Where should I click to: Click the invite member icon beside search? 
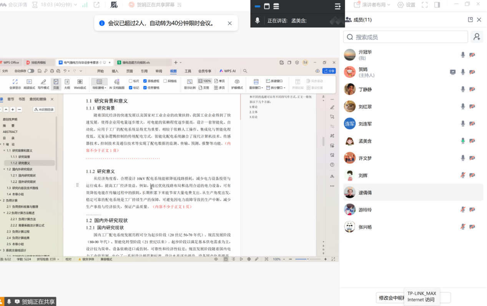477,37
